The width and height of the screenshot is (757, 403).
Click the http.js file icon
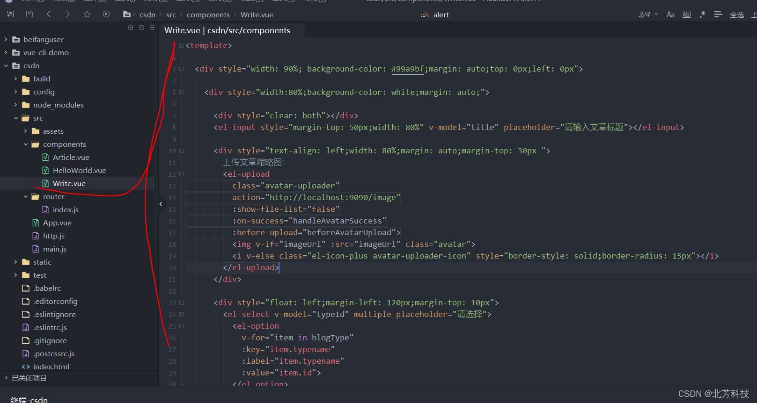[36, 236]
